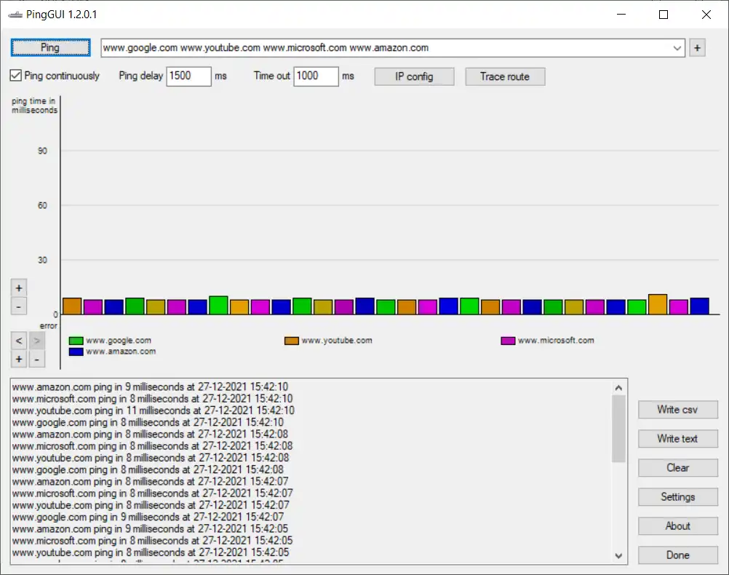Narrow bars with minus button below arrows
This screenshot has height=575, width=729.
click(x=36, y=359)
